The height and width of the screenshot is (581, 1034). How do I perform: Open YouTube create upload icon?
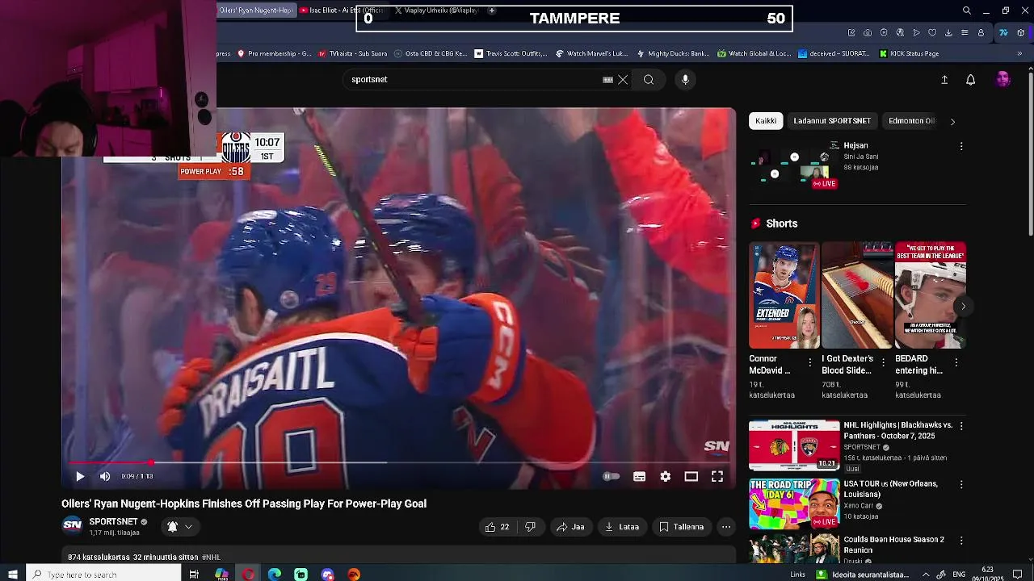pos(944,80)
